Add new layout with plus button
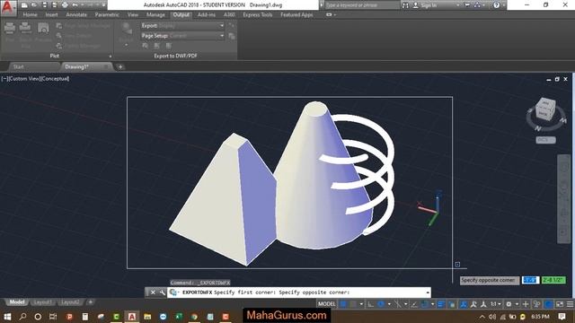This screenshot has height=323, width=575. 90,302
